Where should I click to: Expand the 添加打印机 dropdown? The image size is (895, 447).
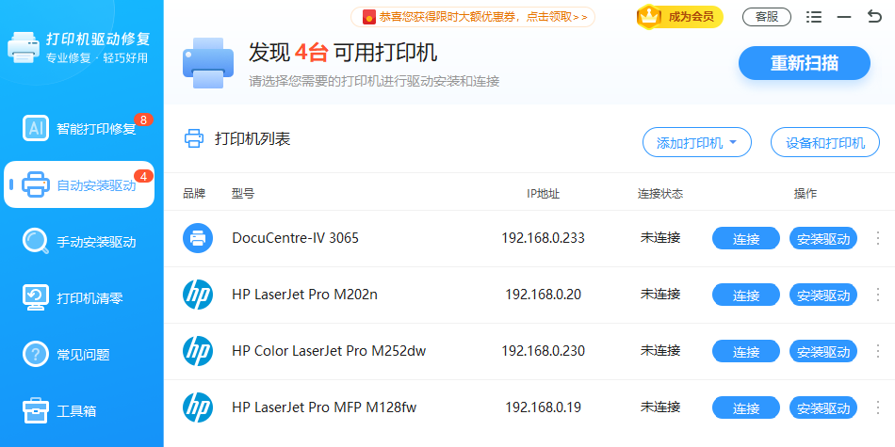click(x=696, y=143)
